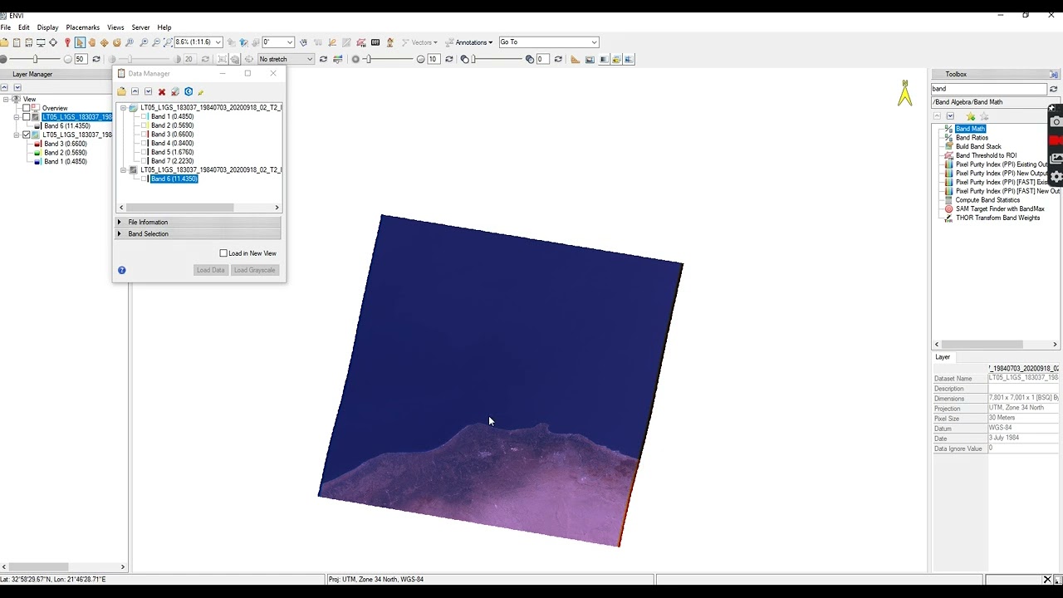Screen dimensions: 1063x598
Task: Toggle Overview checkbox in Layer Manager
Action: pyautogui.click(x=27, y=108)
